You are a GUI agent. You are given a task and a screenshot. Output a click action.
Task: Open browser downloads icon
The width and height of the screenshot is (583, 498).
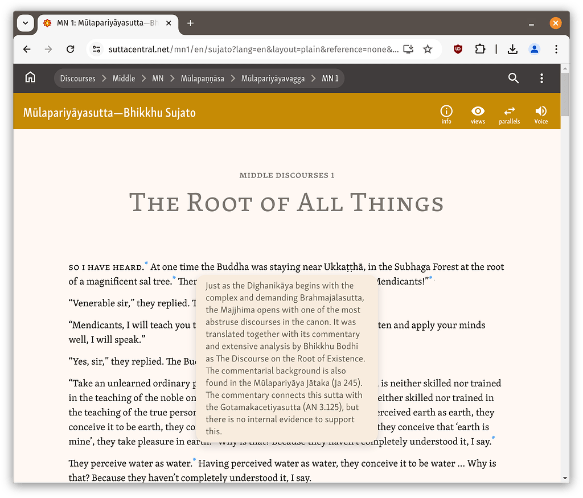point(512,50)
